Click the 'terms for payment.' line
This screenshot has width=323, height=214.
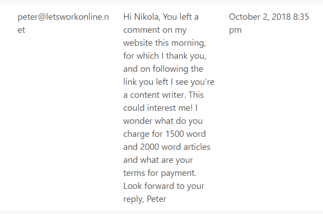(160, 173)
